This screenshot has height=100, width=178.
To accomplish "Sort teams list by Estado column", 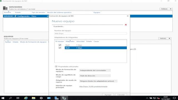I will pos(16,42).
